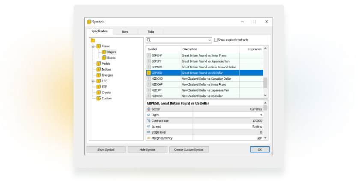Click the ETF group icon

point(98,87)
